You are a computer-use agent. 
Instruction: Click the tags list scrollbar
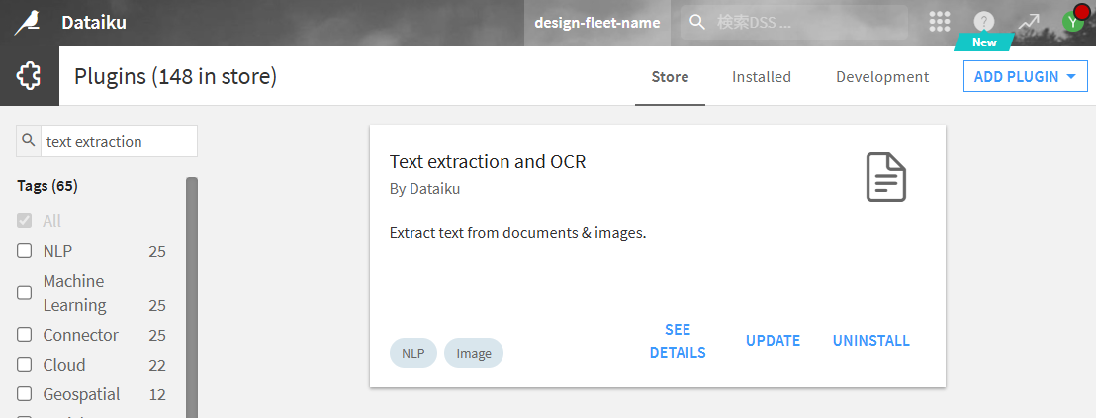pos(192,296)
